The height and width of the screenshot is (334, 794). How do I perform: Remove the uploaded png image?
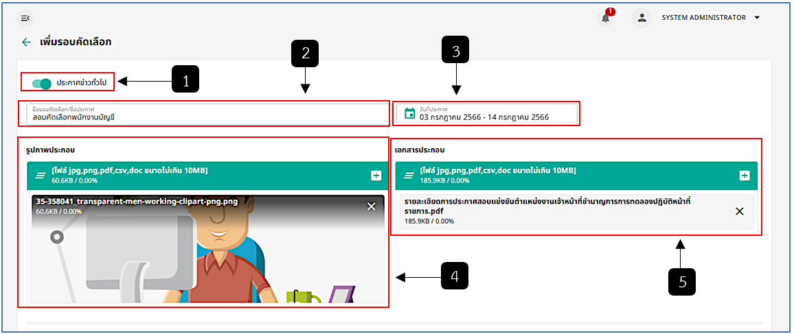point(371,206)
